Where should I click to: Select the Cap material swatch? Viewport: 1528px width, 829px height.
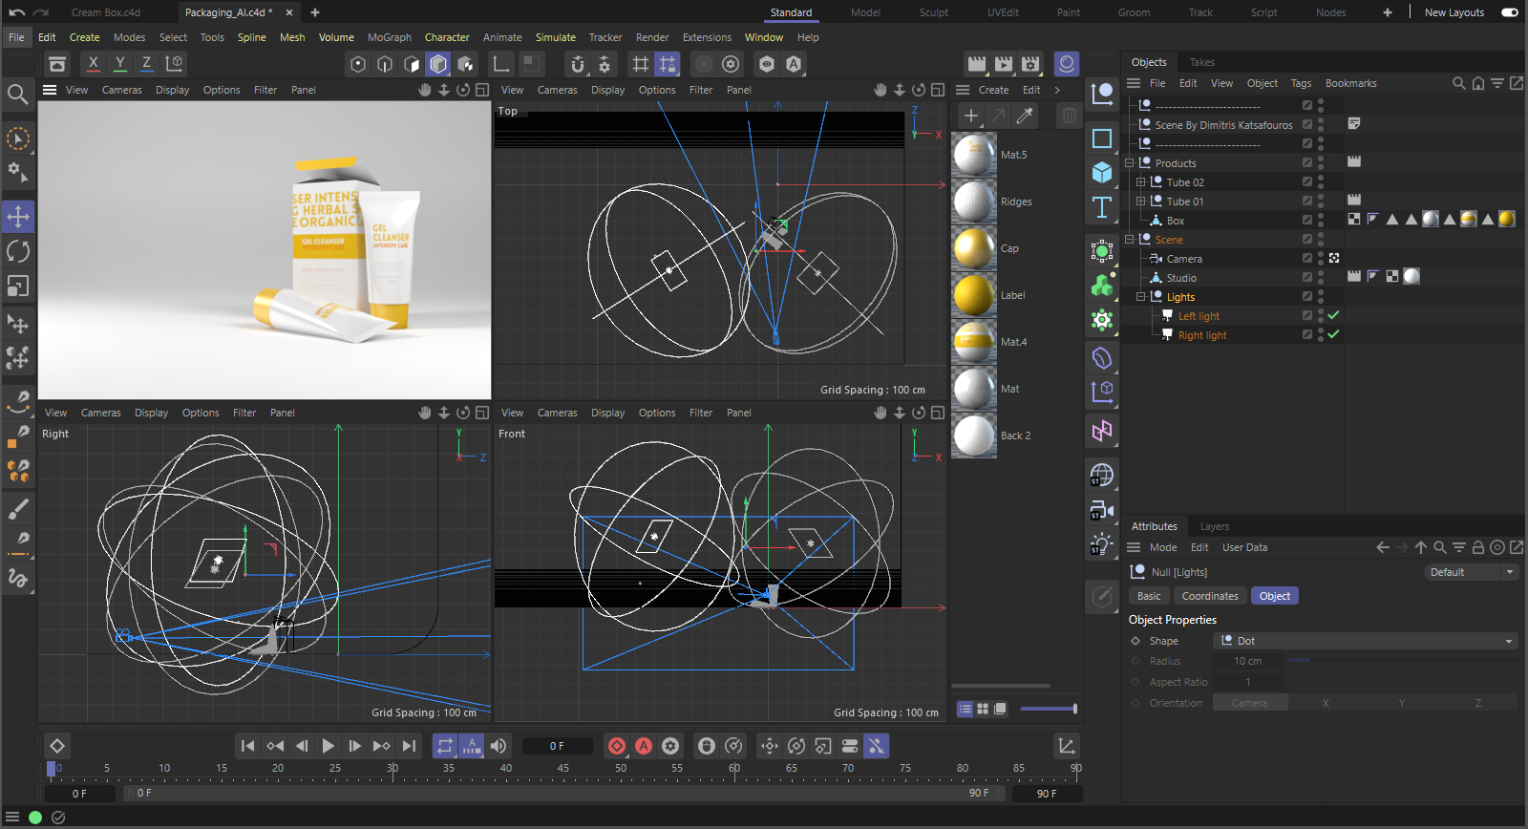[974, 248]
